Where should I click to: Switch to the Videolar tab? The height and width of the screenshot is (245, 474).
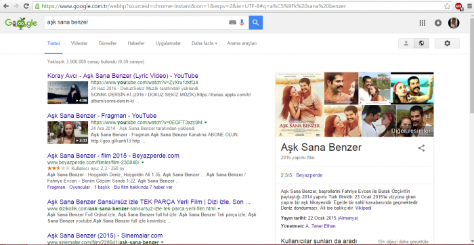(x=79, y=43)
